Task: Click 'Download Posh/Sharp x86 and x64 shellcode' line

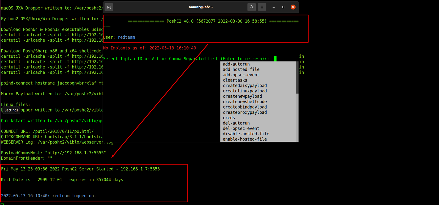Action: coord(51,51)
